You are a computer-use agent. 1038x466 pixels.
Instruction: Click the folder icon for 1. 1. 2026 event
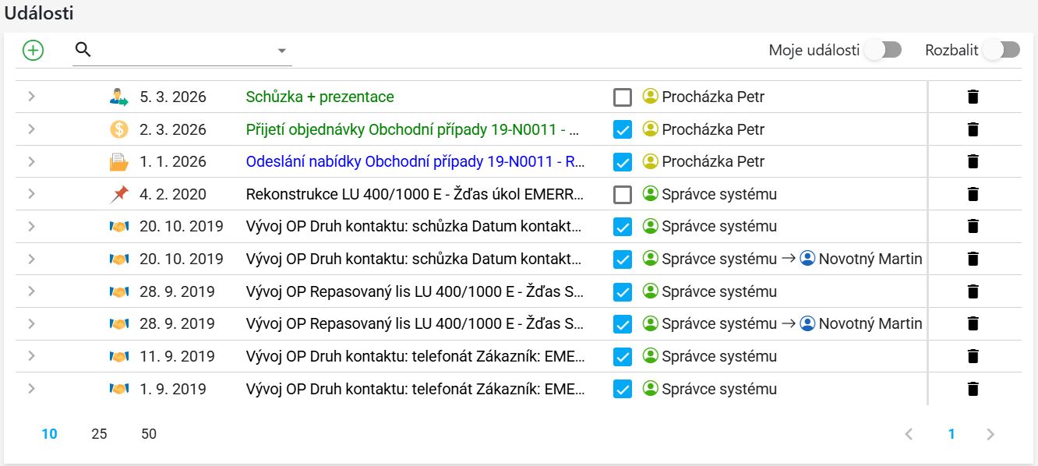tap(118, 162)
